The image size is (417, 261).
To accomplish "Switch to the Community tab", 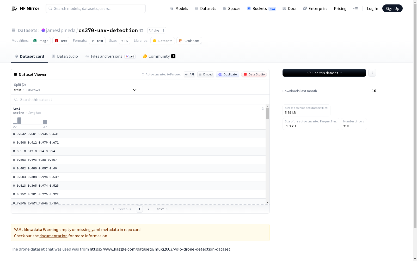I will (x=159, y=56).
